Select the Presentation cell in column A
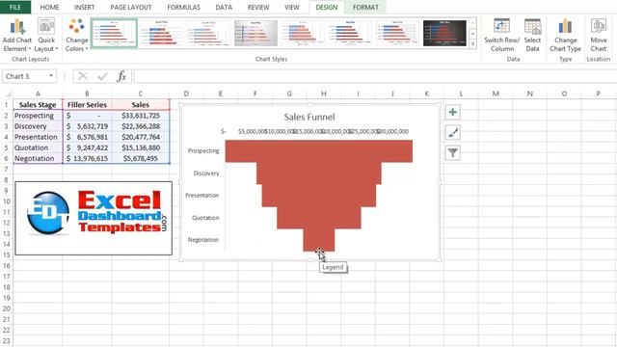 38,137
